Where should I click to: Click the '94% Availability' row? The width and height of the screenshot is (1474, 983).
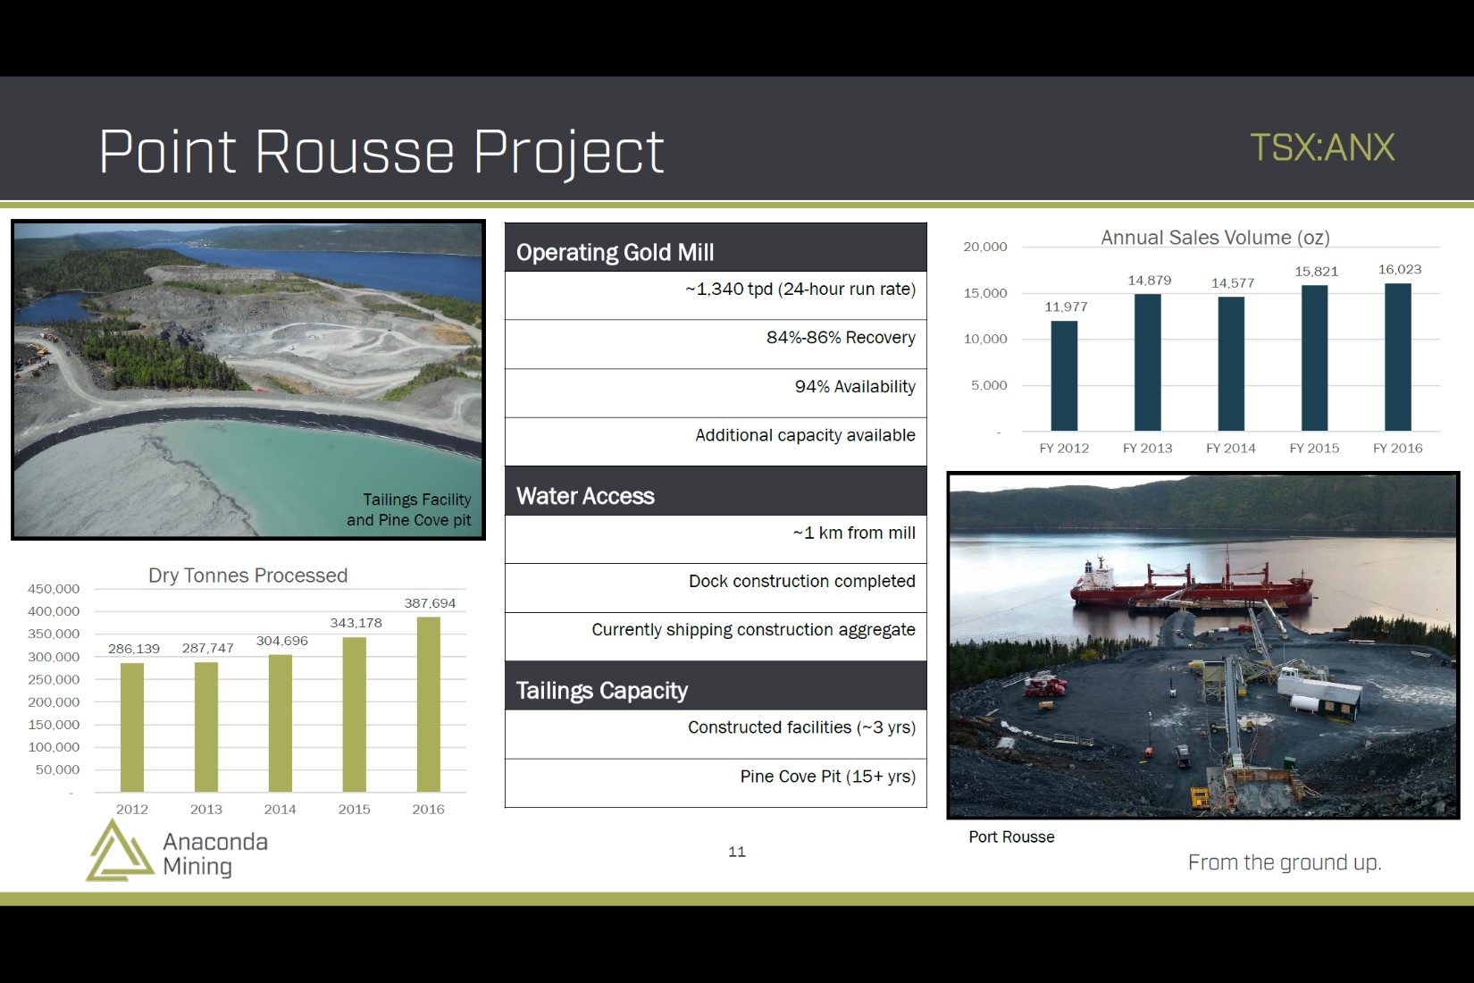(716, 393)
